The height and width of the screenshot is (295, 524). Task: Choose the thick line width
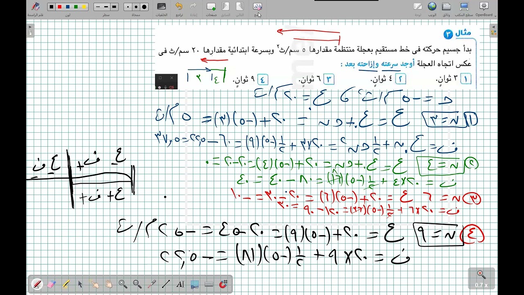pyautogui.click(x=114, y=7)
